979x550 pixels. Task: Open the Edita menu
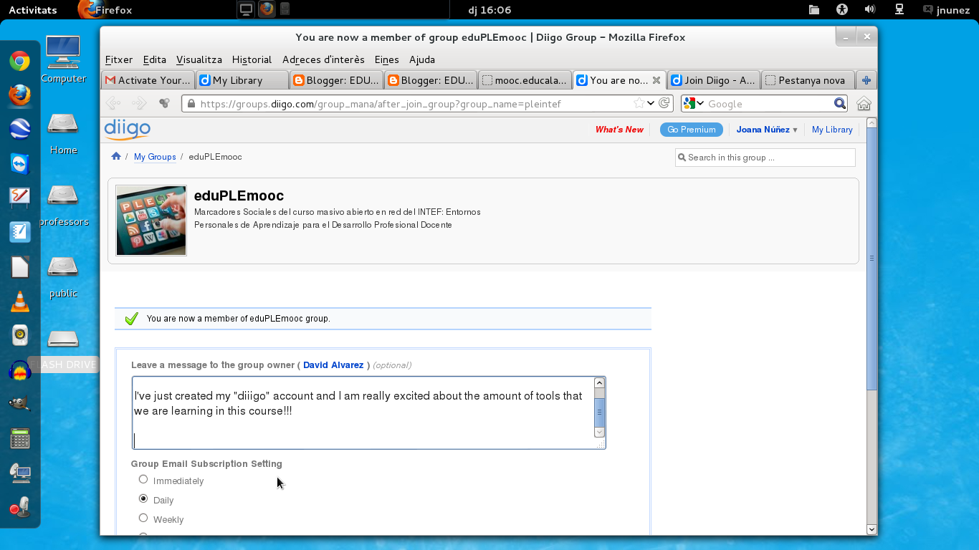[154, 59]
